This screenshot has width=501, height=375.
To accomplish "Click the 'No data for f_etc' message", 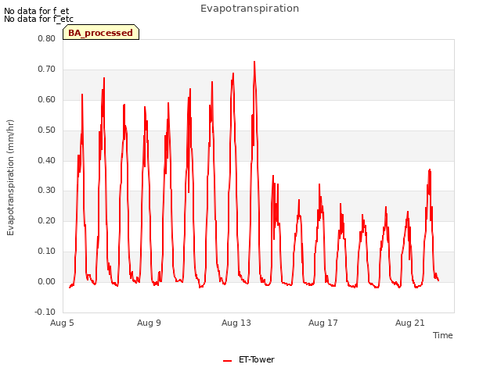I will tap(38, 19).
